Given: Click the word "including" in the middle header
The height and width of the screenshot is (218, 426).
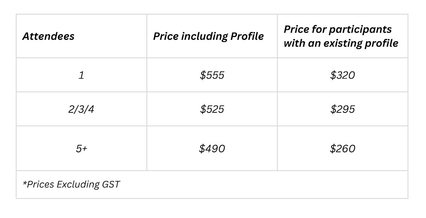Looking at the screenshot, I should click(x=204, y=36).
